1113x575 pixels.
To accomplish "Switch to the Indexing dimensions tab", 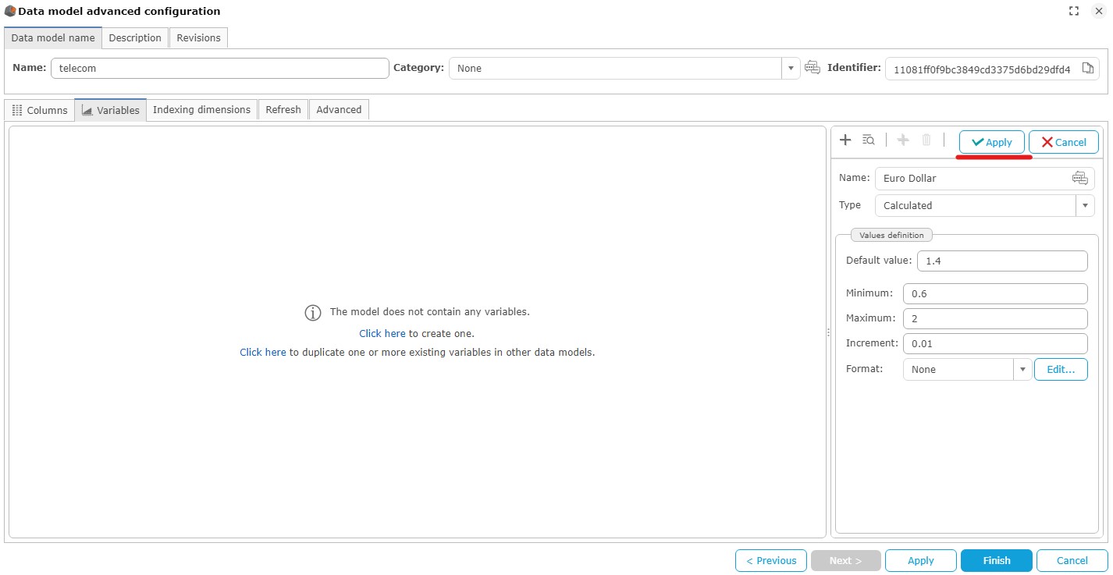I will pos(201,110).
